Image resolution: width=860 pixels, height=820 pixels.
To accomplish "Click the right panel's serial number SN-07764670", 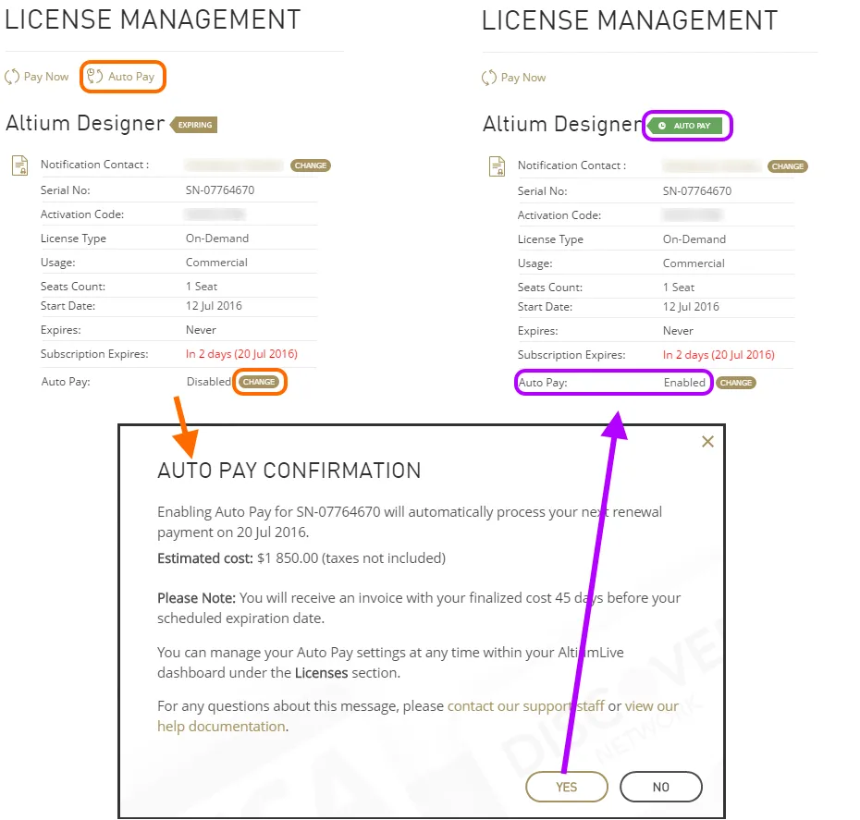I will tap(697, 191).
